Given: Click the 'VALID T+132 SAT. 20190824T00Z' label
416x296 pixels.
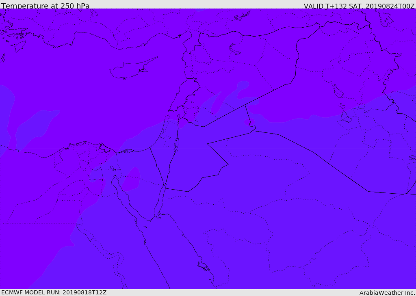Looking at the screenshot, I should (x=359, y=6).
